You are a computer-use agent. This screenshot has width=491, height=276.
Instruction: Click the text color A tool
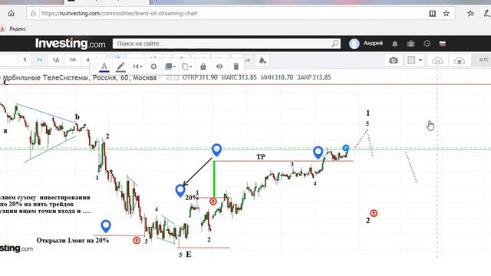tap(104, 67)
